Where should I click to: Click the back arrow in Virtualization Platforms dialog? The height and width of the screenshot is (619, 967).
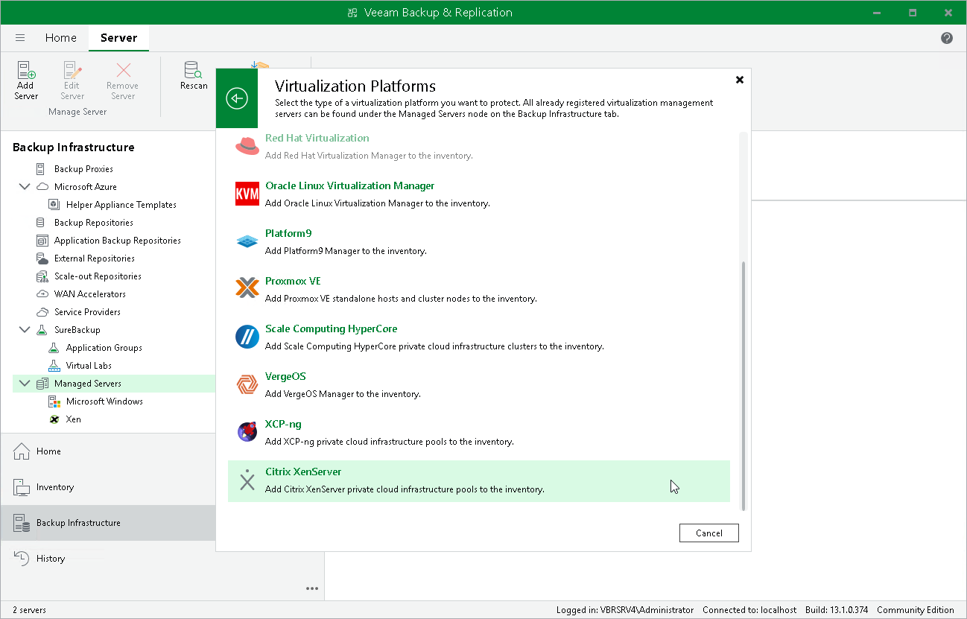point(237,98)
